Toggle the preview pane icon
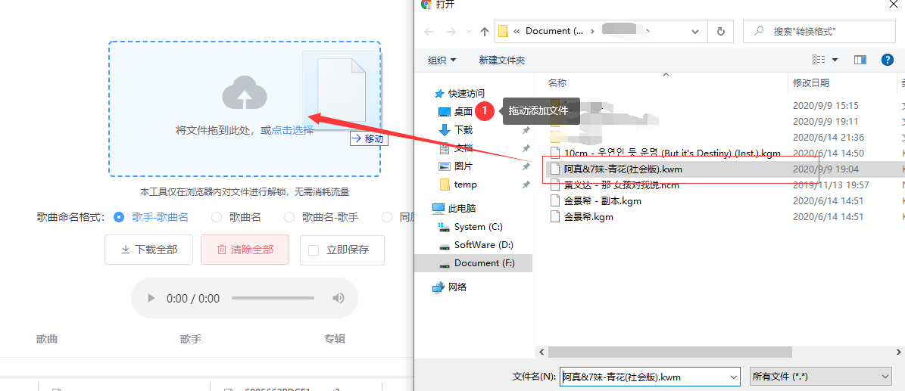Viewport: 905px width, 391px height. click(860, 60)
